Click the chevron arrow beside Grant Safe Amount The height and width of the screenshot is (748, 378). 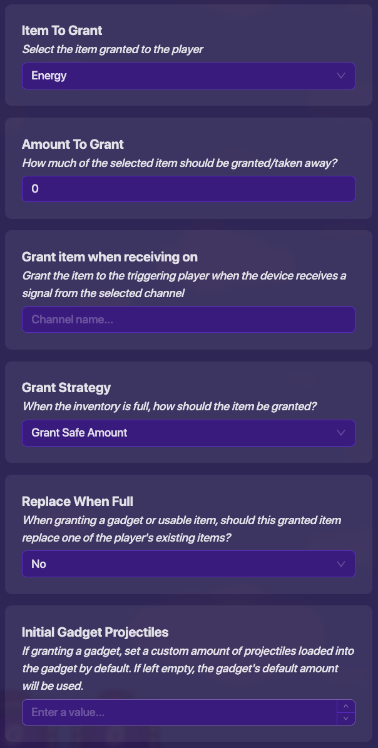coord(341,433)
